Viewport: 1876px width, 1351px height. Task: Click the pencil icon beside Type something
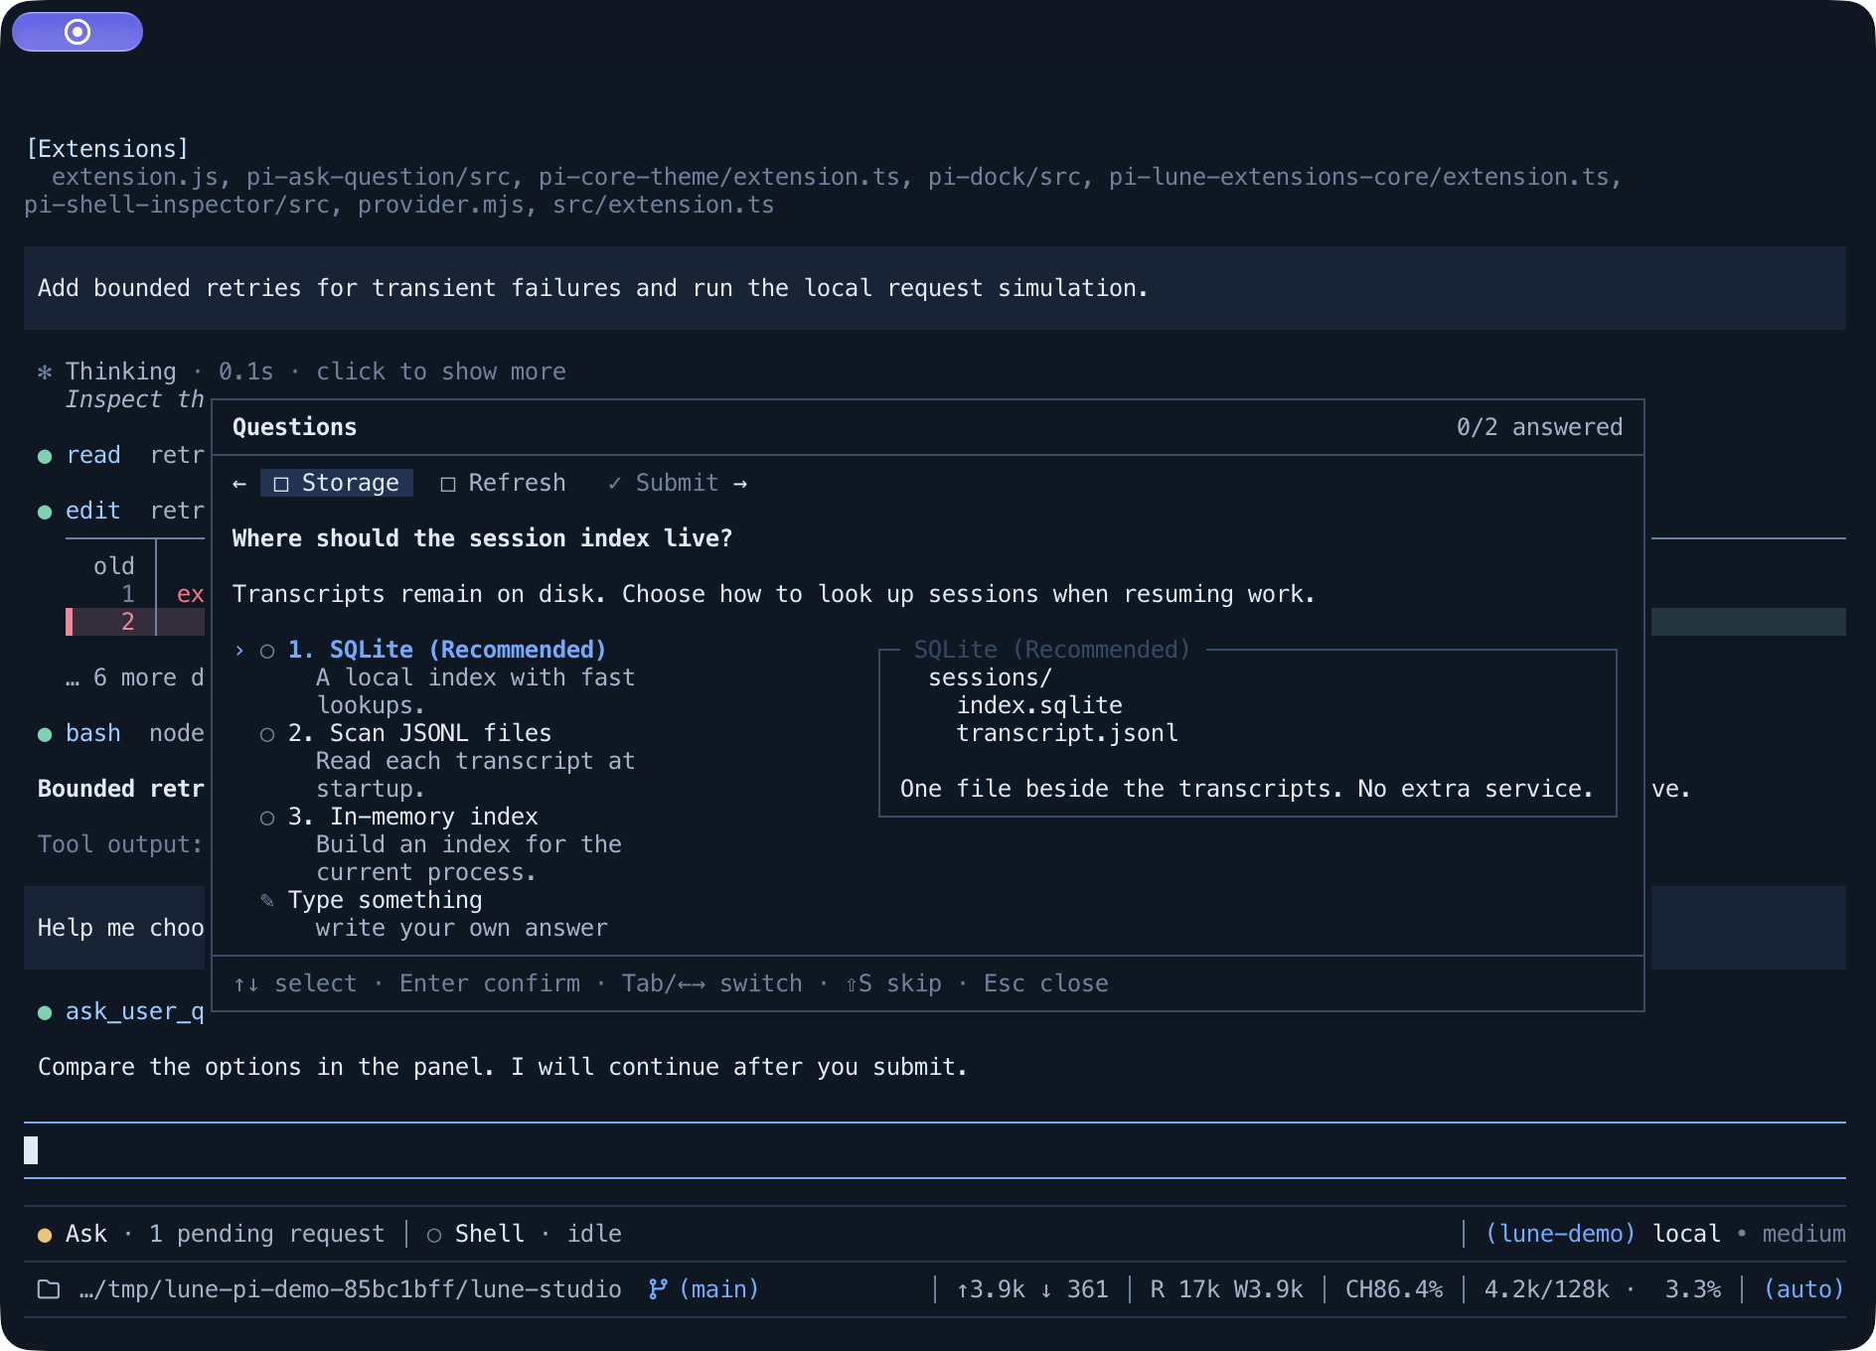coord(267,900)
